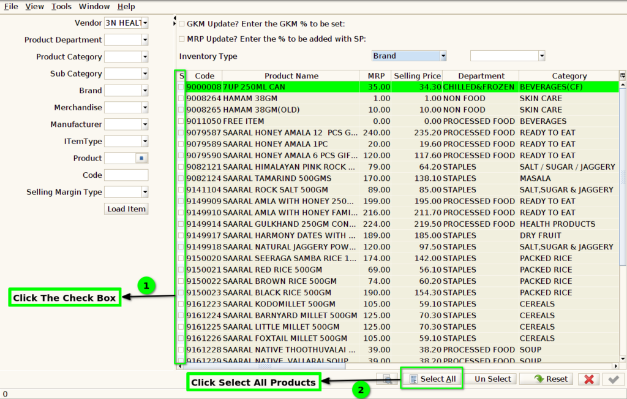Open the Sub Category dropdown
This screenshot has width=627, height=399.
(145, 74)
